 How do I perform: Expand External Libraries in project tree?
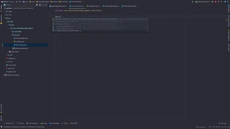4,75
